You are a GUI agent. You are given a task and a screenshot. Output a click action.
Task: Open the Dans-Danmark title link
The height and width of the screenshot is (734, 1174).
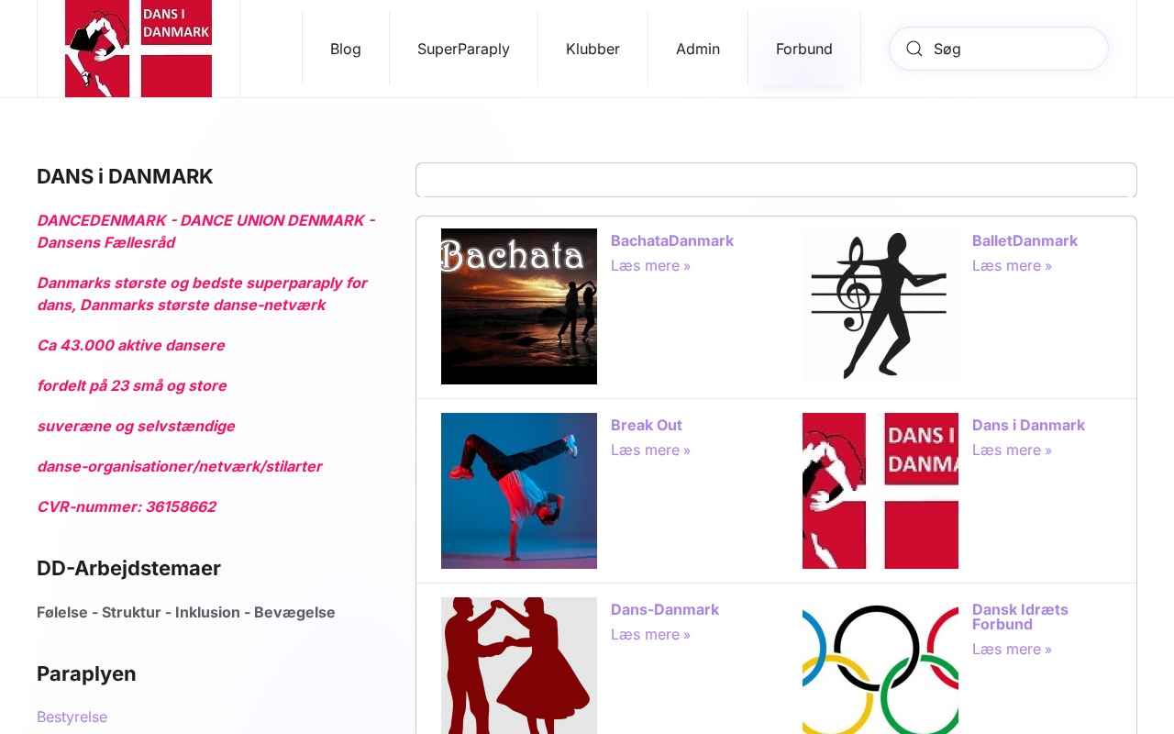(665, 609)
